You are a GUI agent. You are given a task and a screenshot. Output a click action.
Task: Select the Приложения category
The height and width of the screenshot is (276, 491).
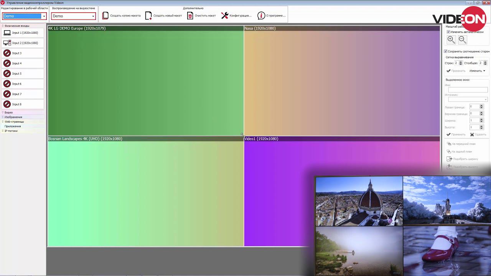13,127
